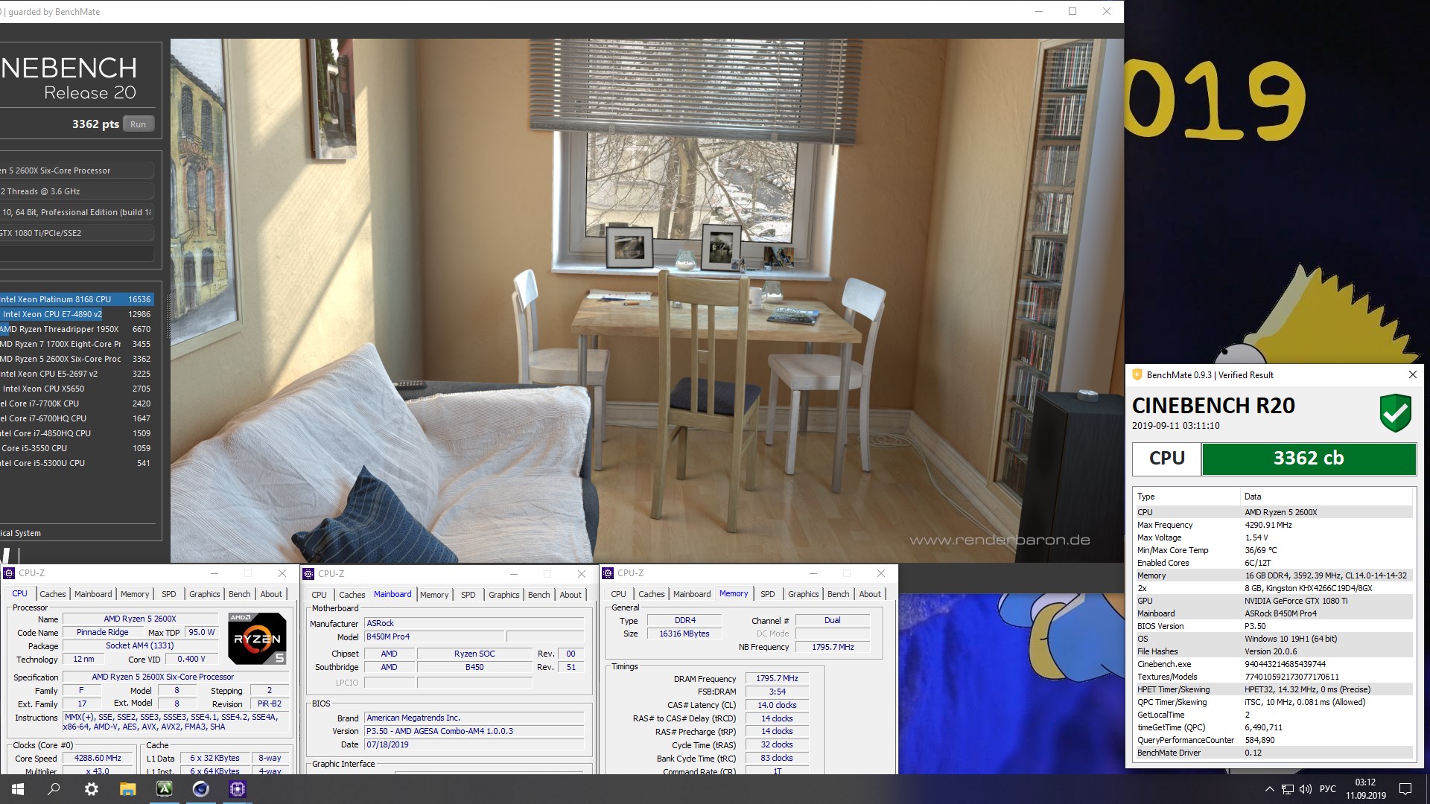
Task: Close the Memory CPU-Z window
Action: click(x=881, y=573)
